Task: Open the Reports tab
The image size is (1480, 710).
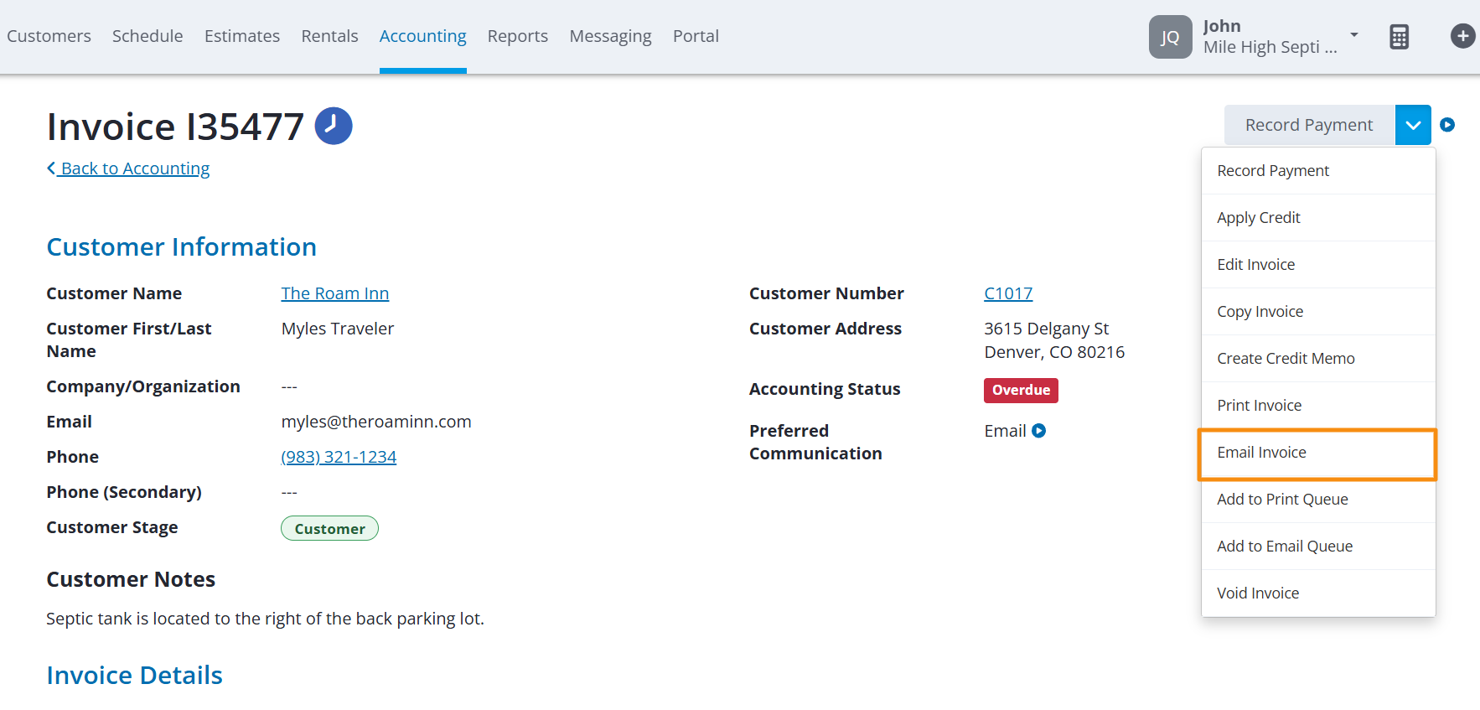Action: (x=518, y=36)
